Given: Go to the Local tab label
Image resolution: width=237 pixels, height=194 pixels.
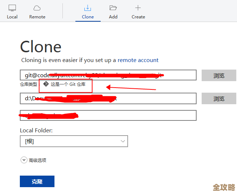Looking at the screenshot, I should click(x=12, y=17).
